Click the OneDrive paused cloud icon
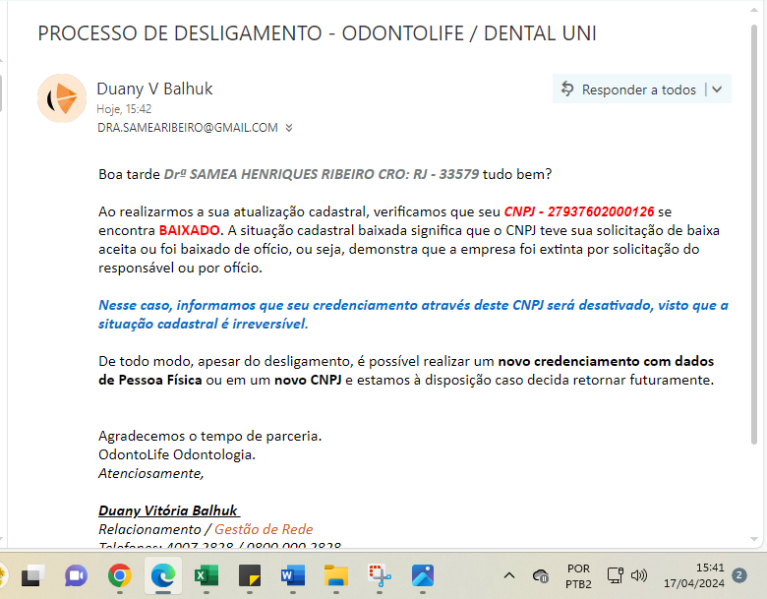The width and height of the screenshot is (767, 599). click(x=541, y=576)
